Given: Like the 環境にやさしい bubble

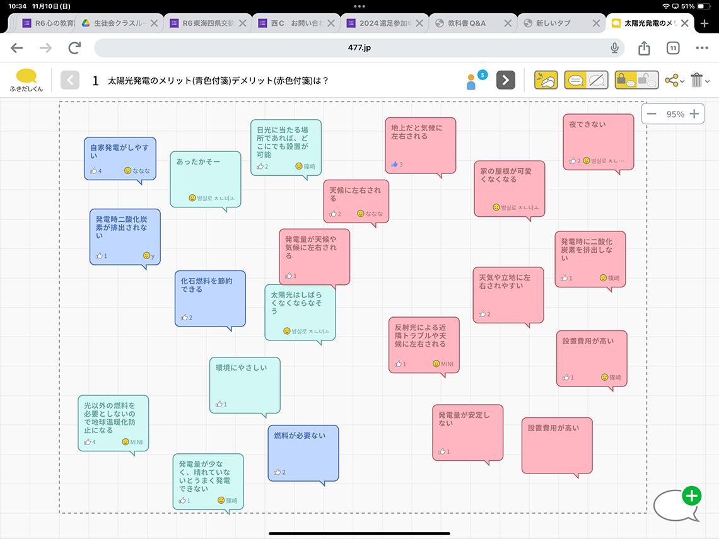Looking at the screenshot, I should pos(219,404).
